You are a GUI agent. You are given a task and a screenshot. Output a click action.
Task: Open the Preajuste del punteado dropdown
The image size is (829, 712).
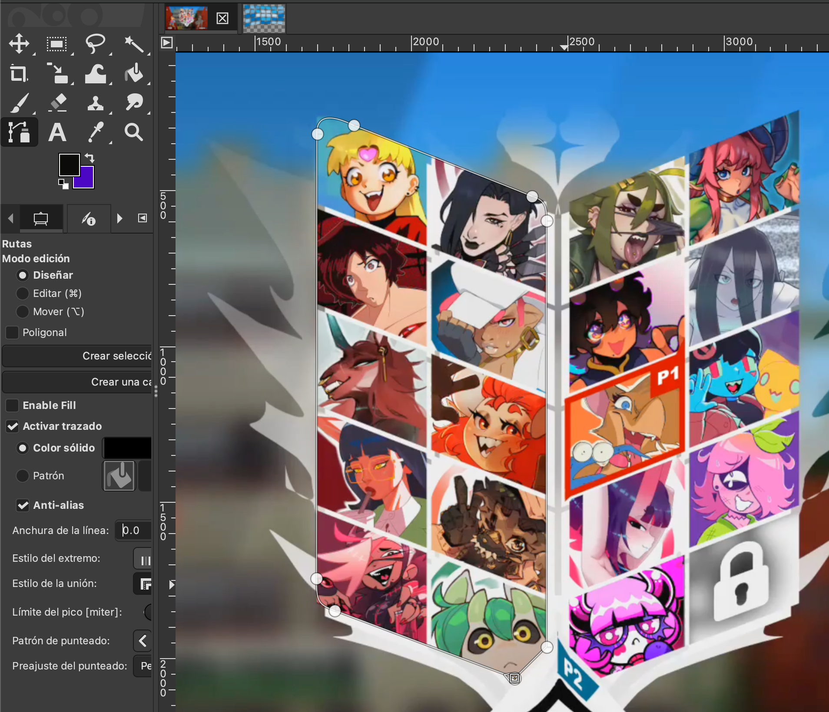tap(143, 666)
